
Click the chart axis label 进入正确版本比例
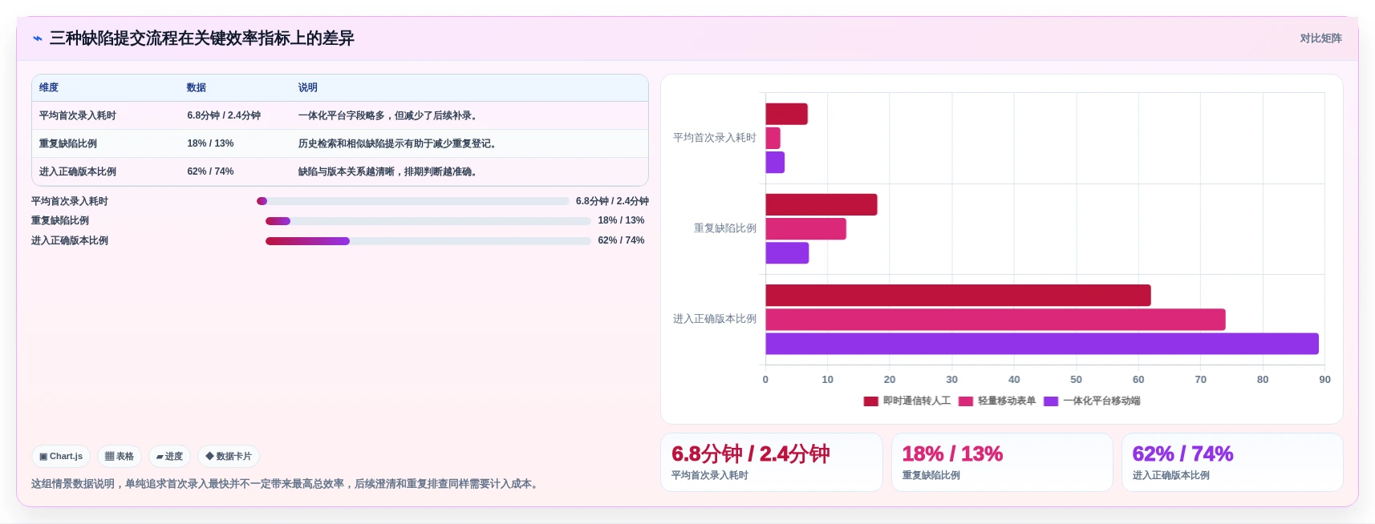pyautogui.click(x=715, y=319)
